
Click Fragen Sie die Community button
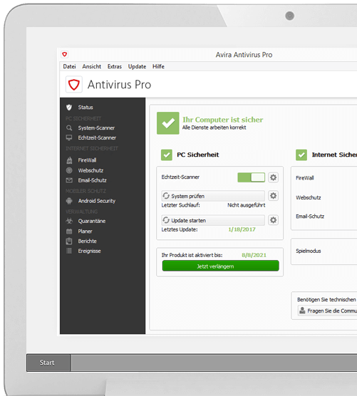pyautogui.click(x=328, y=311)
